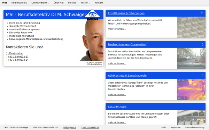The image size is (209, 130).
Task: Click mehr erfahren under Security Audit
Action: pyautogui.click(x=117, y=122)
